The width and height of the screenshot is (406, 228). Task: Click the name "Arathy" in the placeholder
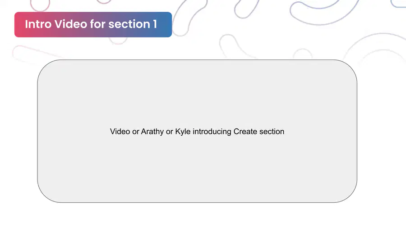point(152,132)
